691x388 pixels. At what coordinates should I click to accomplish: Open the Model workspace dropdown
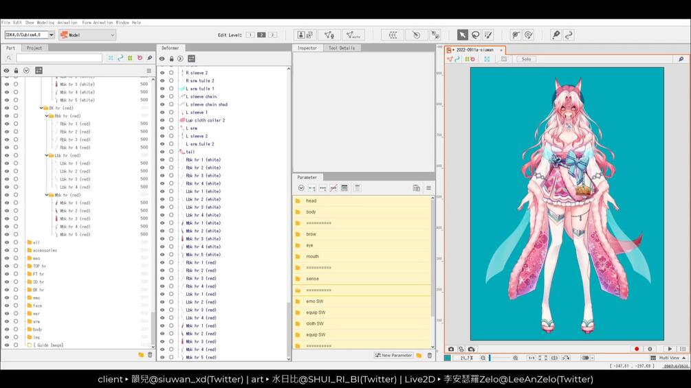click(x=87, y=35)
